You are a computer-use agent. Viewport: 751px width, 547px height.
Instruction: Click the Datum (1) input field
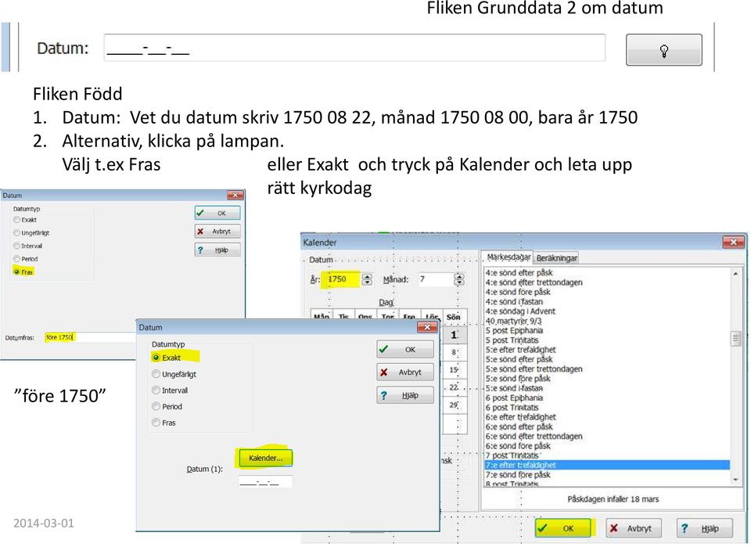[x=265, y=482]
